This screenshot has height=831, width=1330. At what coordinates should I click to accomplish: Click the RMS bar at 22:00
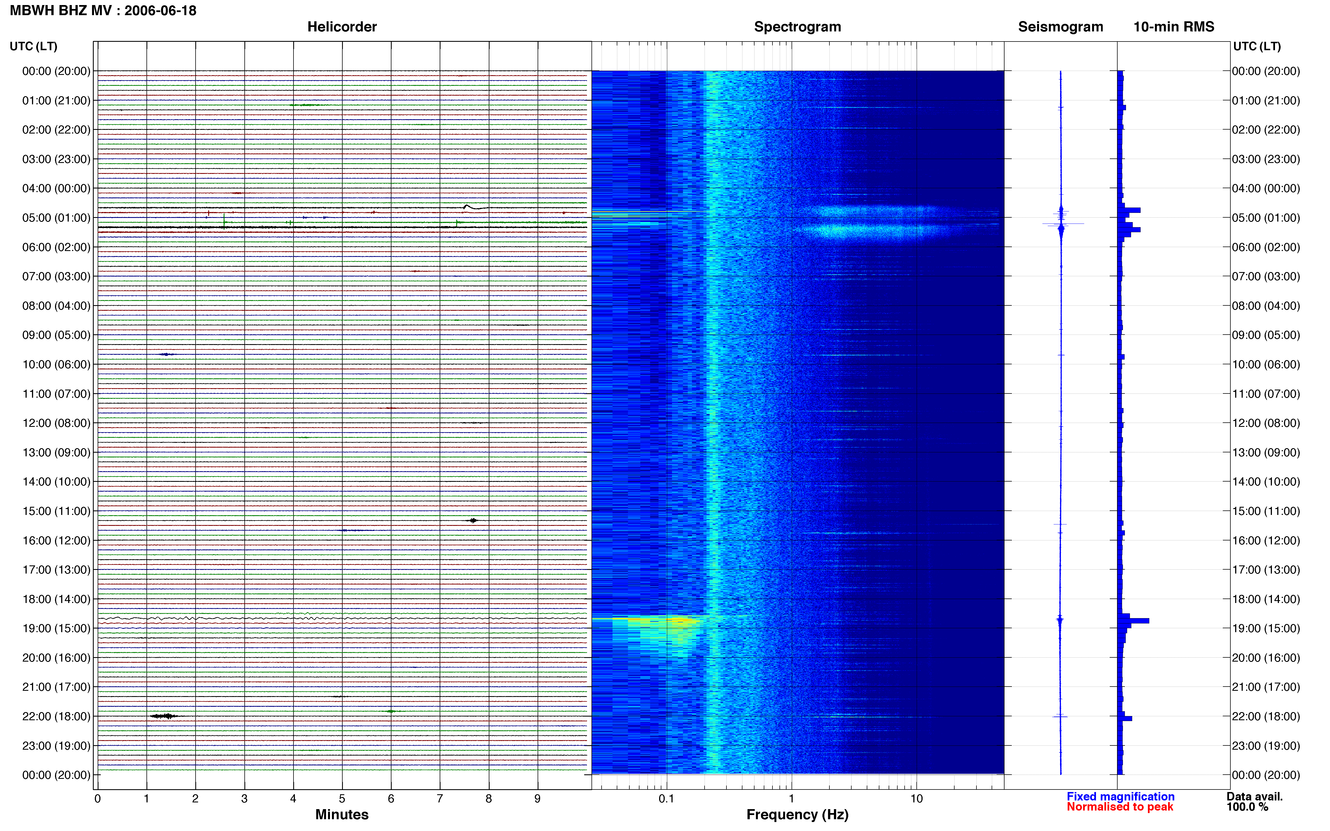[x=1125, y=718]
